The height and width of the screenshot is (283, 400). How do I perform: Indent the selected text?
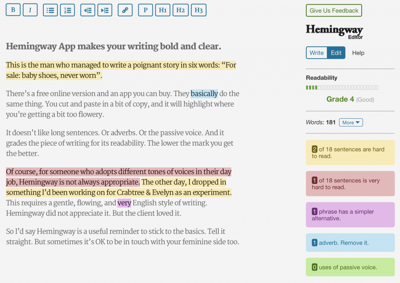[x=105, y=10]
